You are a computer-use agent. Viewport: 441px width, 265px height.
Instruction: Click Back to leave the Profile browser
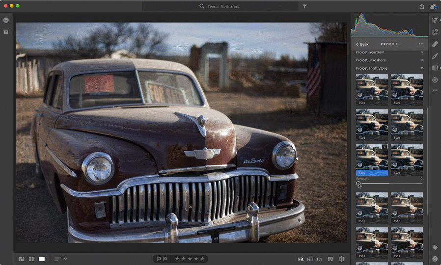coord(362,44)
